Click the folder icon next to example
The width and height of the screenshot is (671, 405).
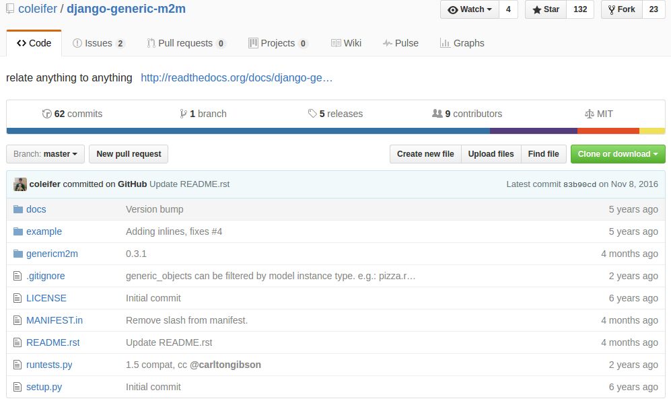[x=18, y=231]
